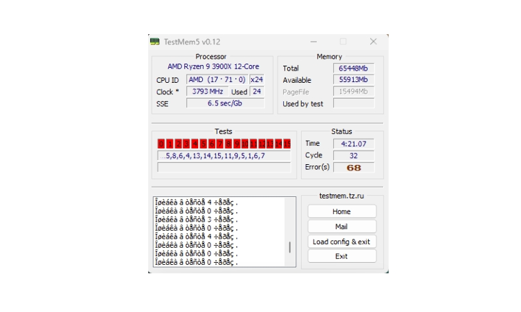
Task: Select red test block 8
Action: point(228,144)
